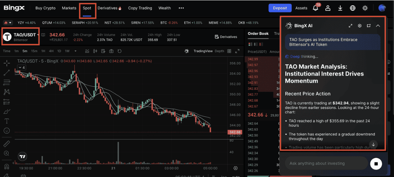Toggle light/dark theme sun icon

(x=365, y=8)
